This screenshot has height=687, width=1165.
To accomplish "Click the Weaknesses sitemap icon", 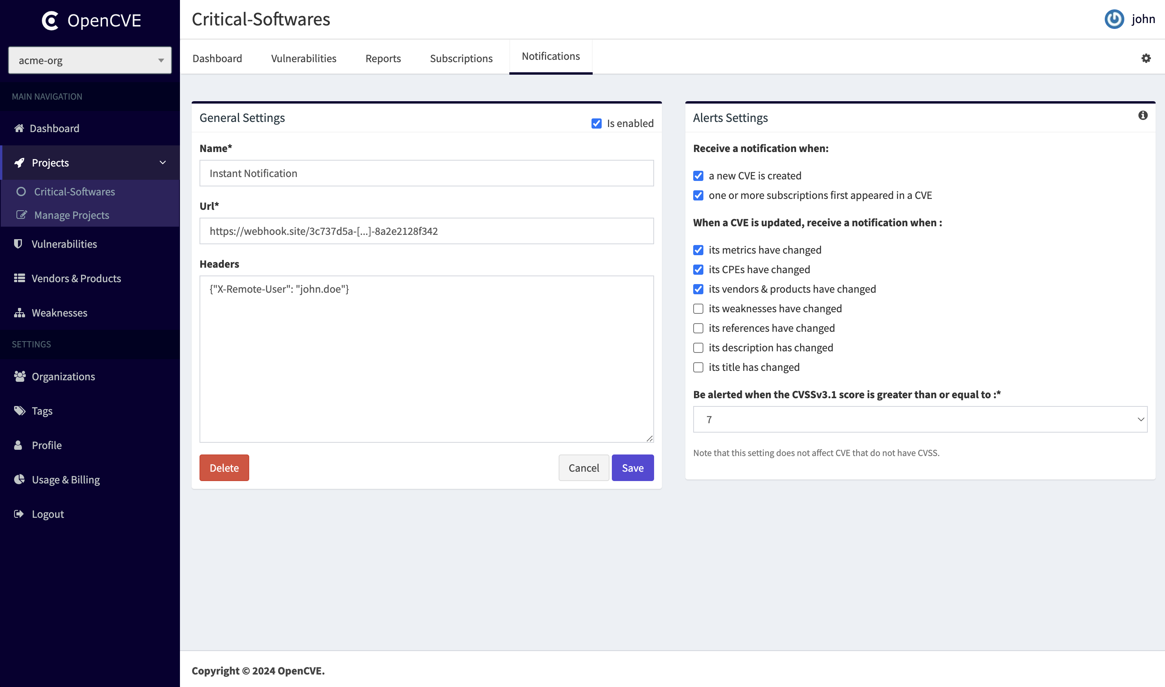I will [19, 313].
